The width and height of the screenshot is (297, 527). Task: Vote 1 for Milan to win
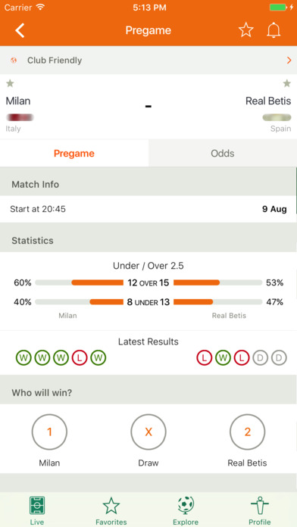[49, 432]
